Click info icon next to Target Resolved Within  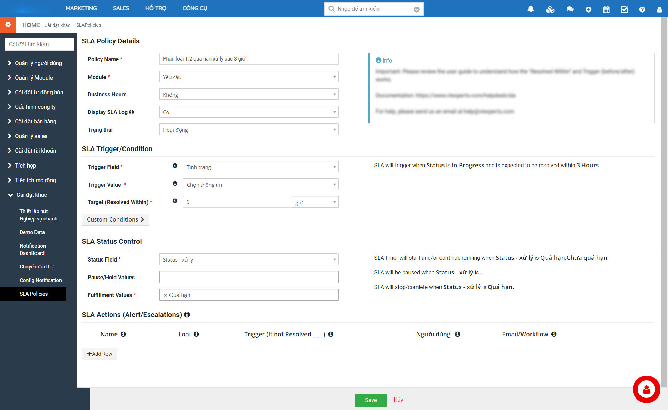[x=175, y=201]
